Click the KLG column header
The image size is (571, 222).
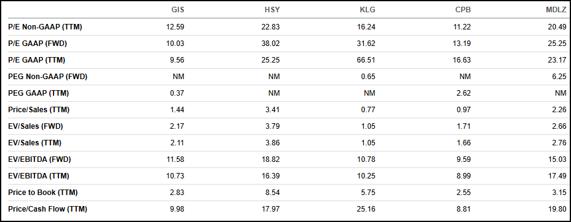(x=368, y=10)
